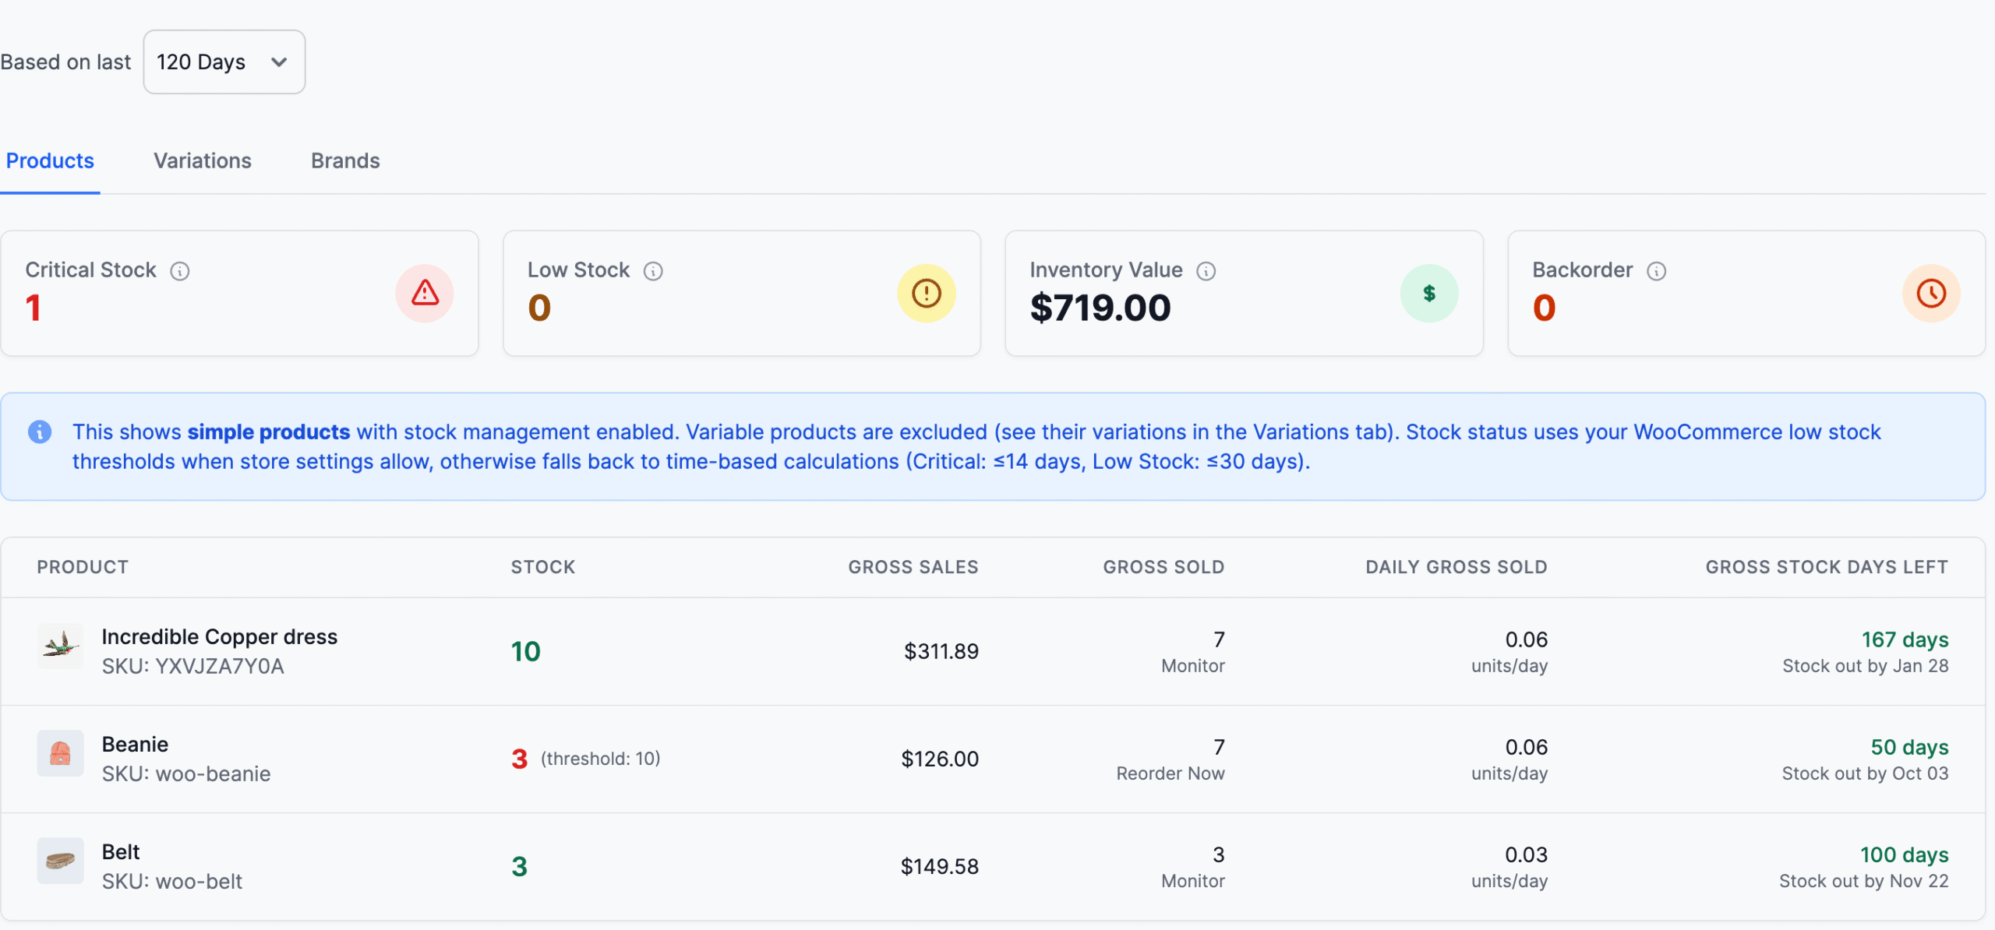1995x930 pixels.
Task: Click the info icon in the blue banner
Action: tap(39, 432)
